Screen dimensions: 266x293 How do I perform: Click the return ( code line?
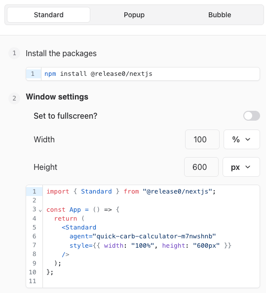[x=69, y=219]
